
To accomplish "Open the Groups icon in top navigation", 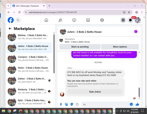I will tap(102, 20).
